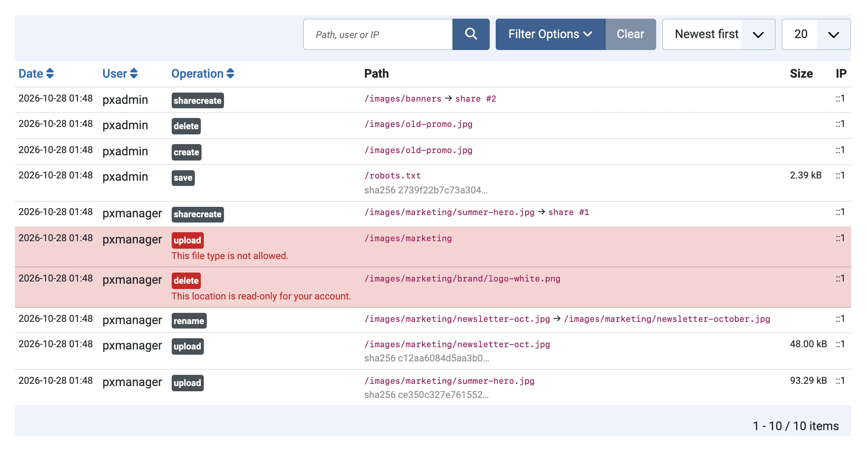This screenshot has width=866, height=451.
Task: Click the delete badge for old-promo.jpg
Action: pyautogui.click(x=186, y=126)
